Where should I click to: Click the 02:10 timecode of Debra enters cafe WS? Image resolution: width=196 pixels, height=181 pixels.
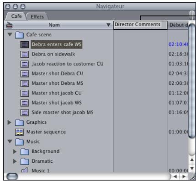178,44
